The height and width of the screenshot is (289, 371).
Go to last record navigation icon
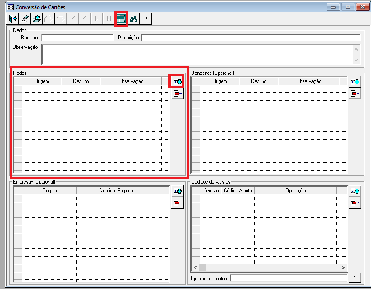point(109,19)
